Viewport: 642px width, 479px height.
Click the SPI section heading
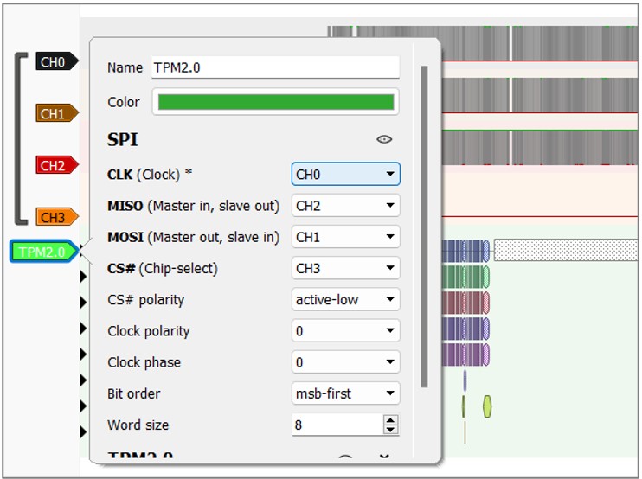coord(122,139)
